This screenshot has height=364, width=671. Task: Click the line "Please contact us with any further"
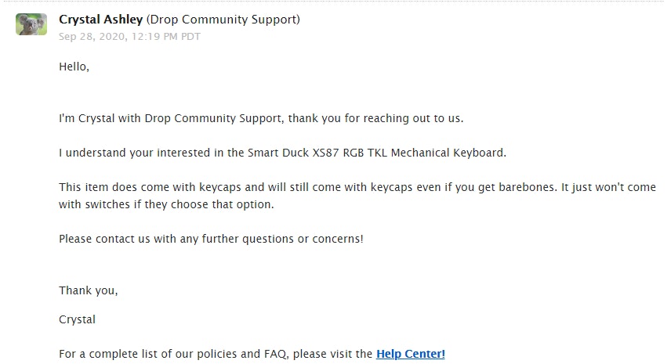point(210,238)
